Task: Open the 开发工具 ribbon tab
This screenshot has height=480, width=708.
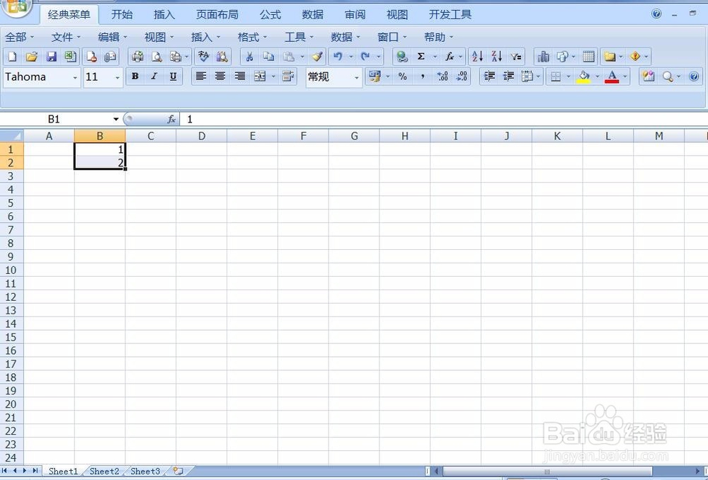Action: pyautogui.click(x=450, y=14)
